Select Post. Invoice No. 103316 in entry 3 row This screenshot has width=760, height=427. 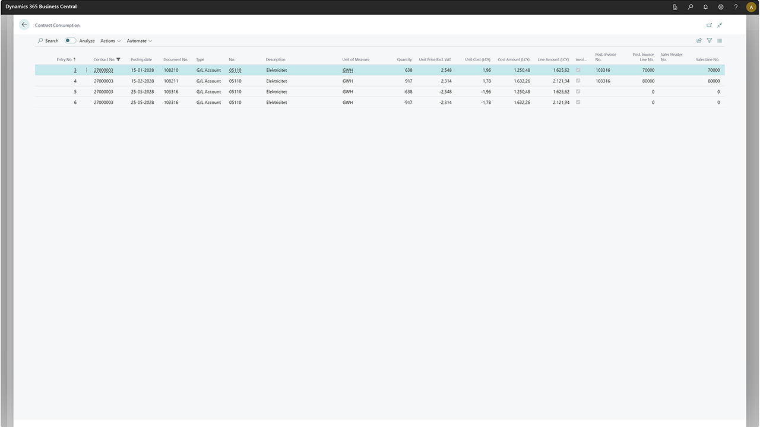point(603,70)
